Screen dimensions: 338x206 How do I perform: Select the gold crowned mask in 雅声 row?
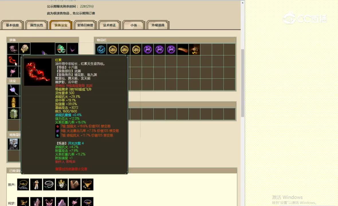pos(62,185)
